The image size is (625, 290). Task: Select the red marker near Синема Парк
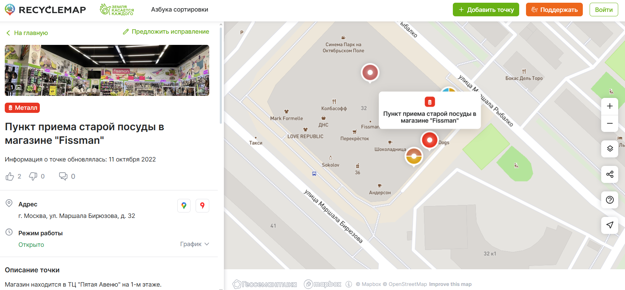(370, 72)
